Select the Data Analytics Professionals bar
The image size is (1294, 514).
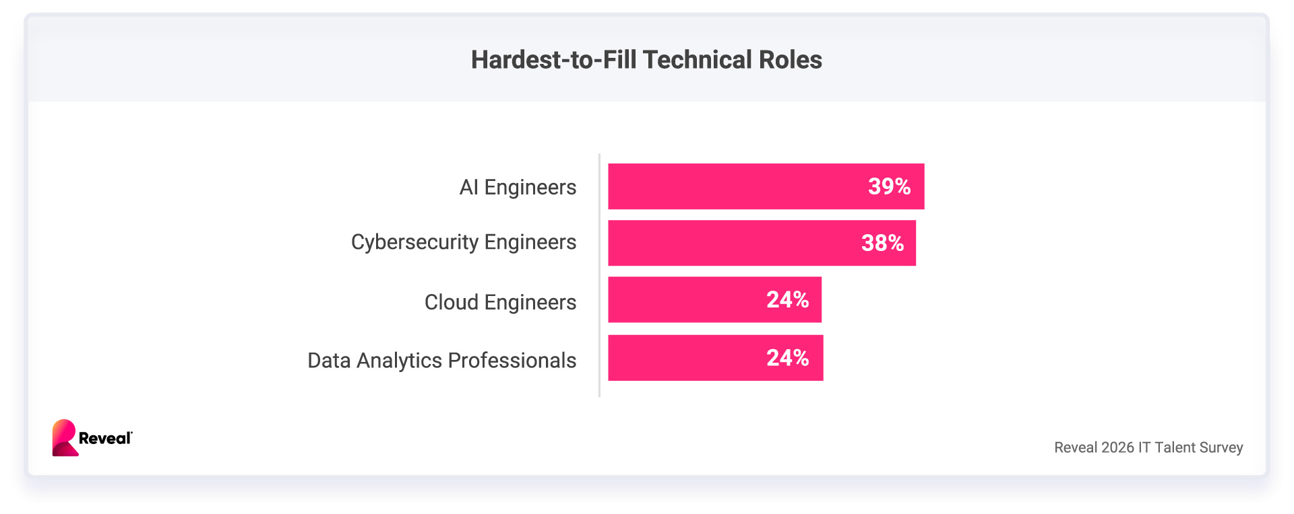[x=681, y=358]
